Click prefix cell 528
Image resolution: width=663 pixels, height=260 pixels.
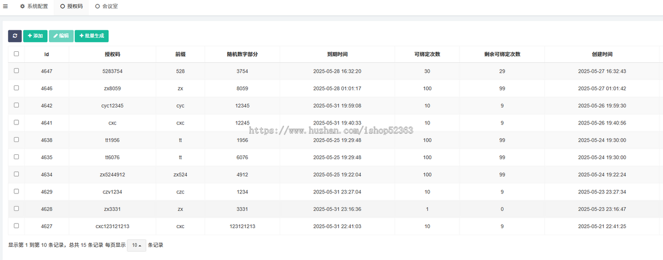click(x=180, y=71)
